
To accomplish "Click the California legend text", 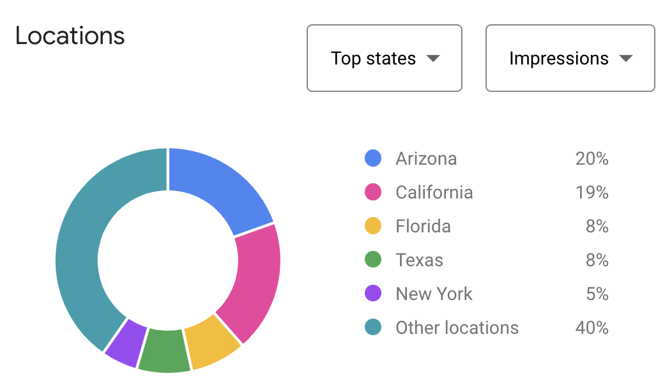I will click(x=435, y=193).
